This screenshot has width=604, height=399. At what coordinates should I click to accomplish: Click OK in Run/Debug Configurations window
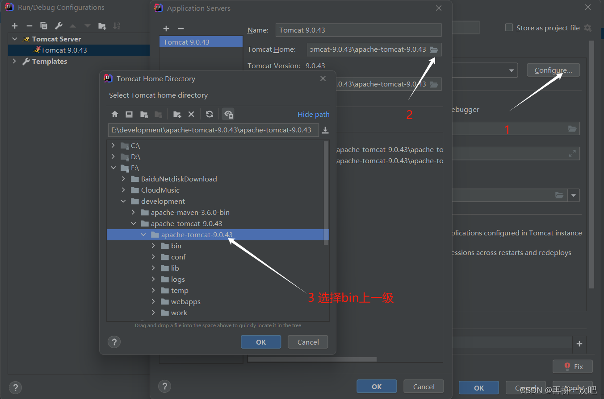coord(479,388)
